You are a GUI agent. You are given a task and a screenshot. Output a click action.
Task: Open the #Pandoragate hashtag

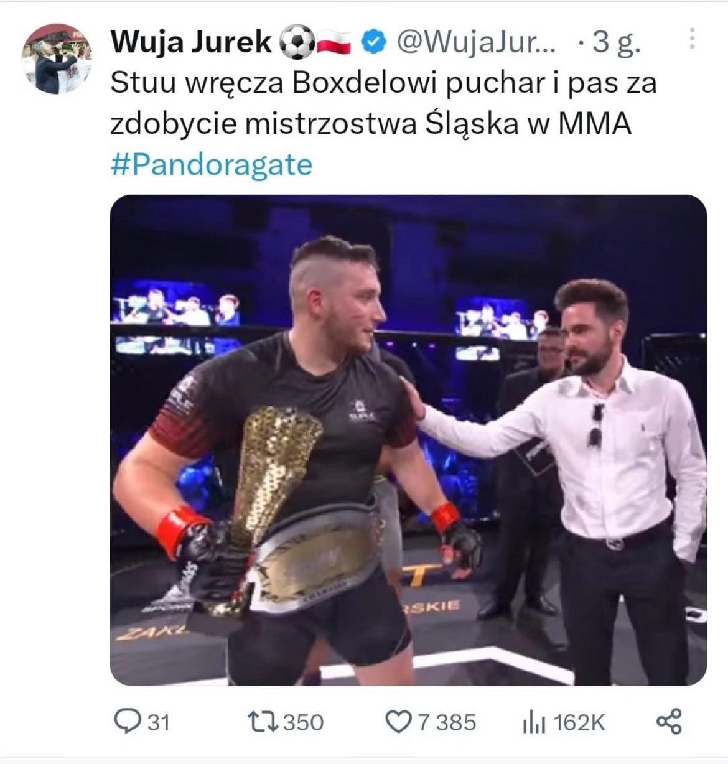(x=212, y=164)
